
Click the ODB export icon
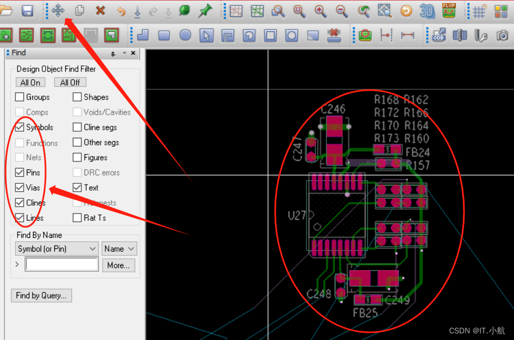click(439, 35)
